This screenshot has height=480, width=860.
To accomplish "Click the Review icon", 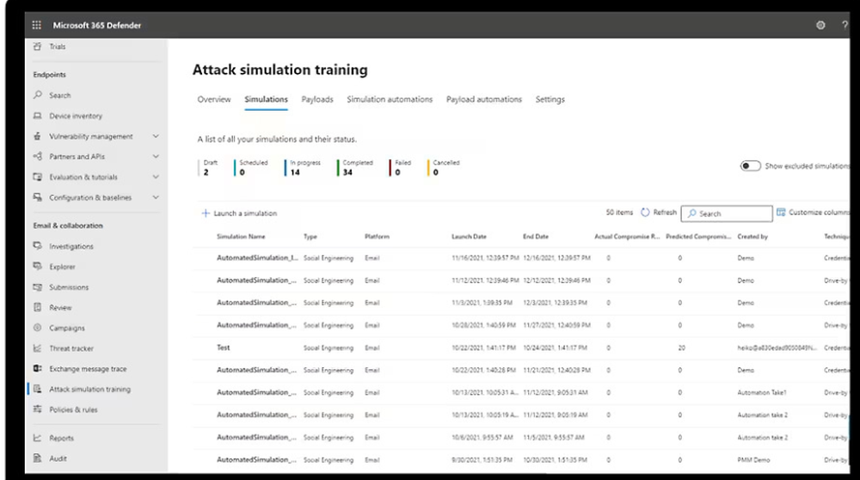I will pos(37,307).
